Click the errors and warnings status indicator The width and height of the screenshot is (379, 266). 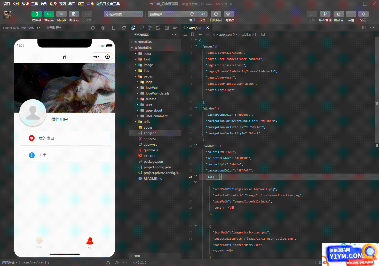tap(140, 262)
